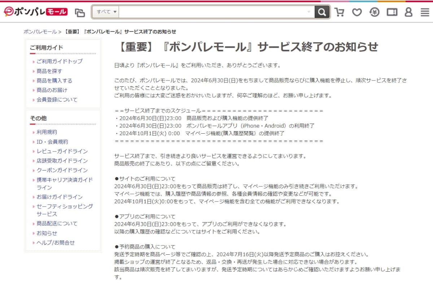Viewport: 433px width, 289px height.
Task: Open the すべて category dropdown
Action: (x=106, y=12)
